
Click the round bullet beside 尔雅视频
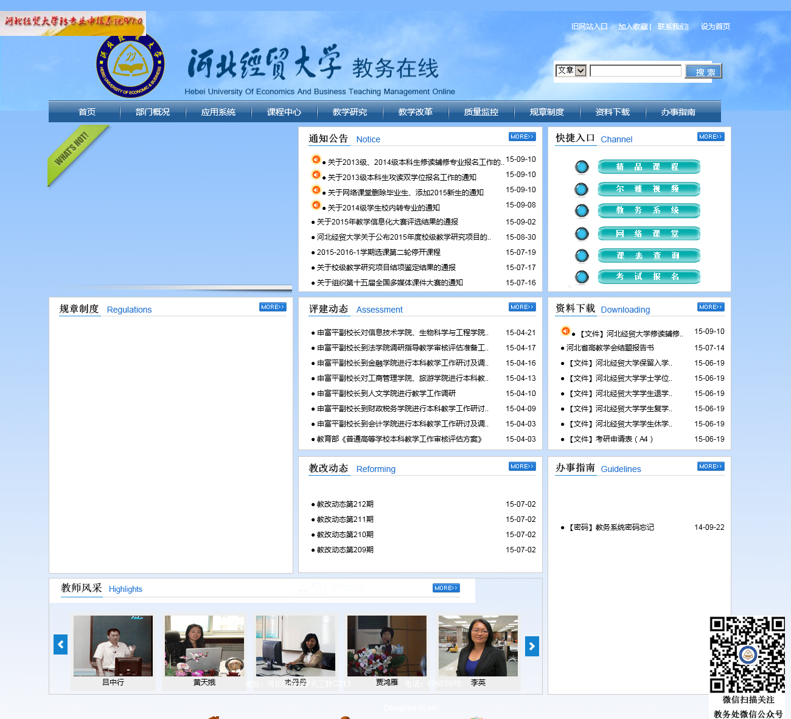582,189
